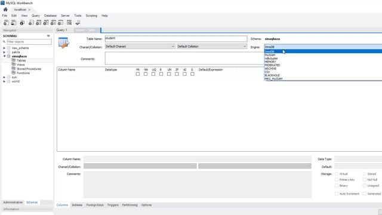Image resolution: width=382 pixels, height=215 pixels.
Task: Tick the UN unsigned column checkbox
Action: 169,74
